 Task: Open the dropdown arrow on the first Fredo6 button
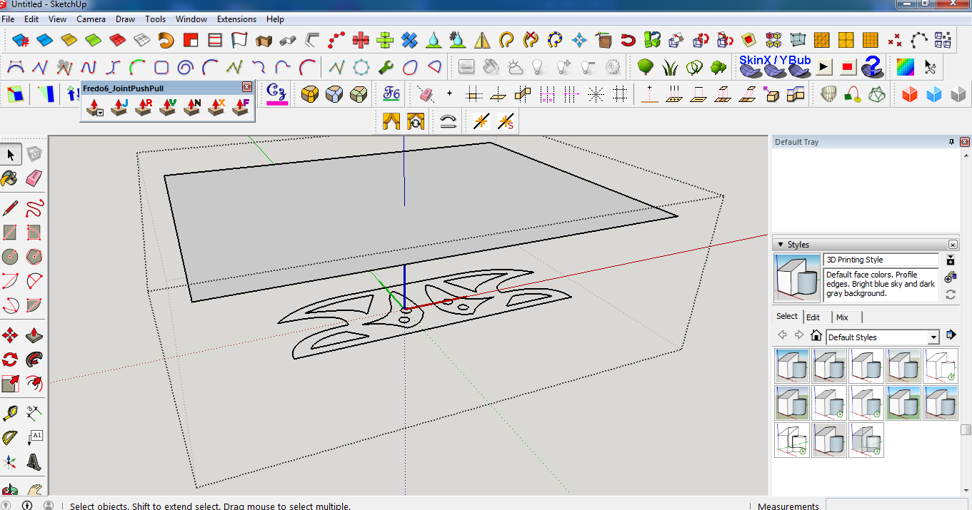click(x=99, y=113)
